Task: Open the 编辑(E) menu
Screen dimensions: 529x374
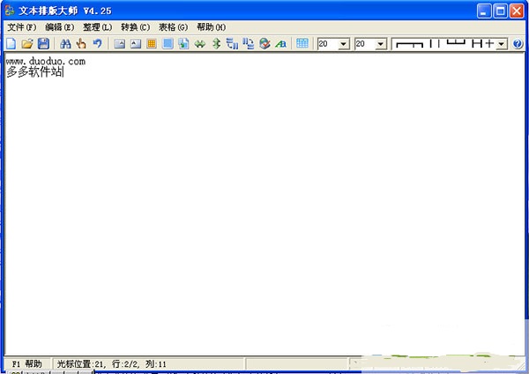Action: coord(59,27)
